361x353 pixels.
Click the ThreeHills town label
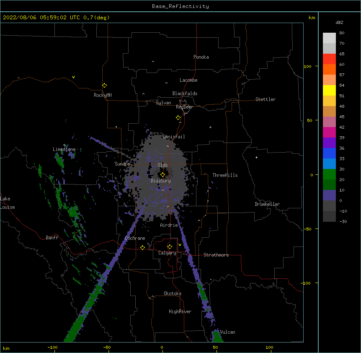[x=225, y=175]
